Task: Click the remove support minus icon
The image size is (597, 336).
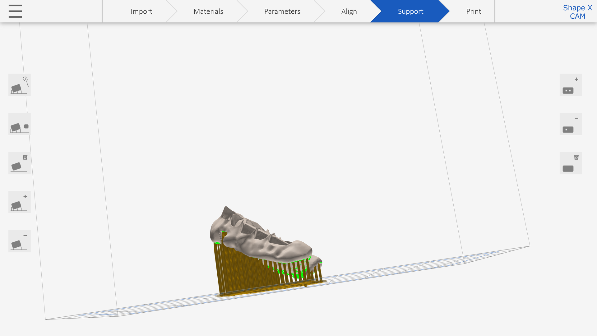Action: click(x=19, y=241)
